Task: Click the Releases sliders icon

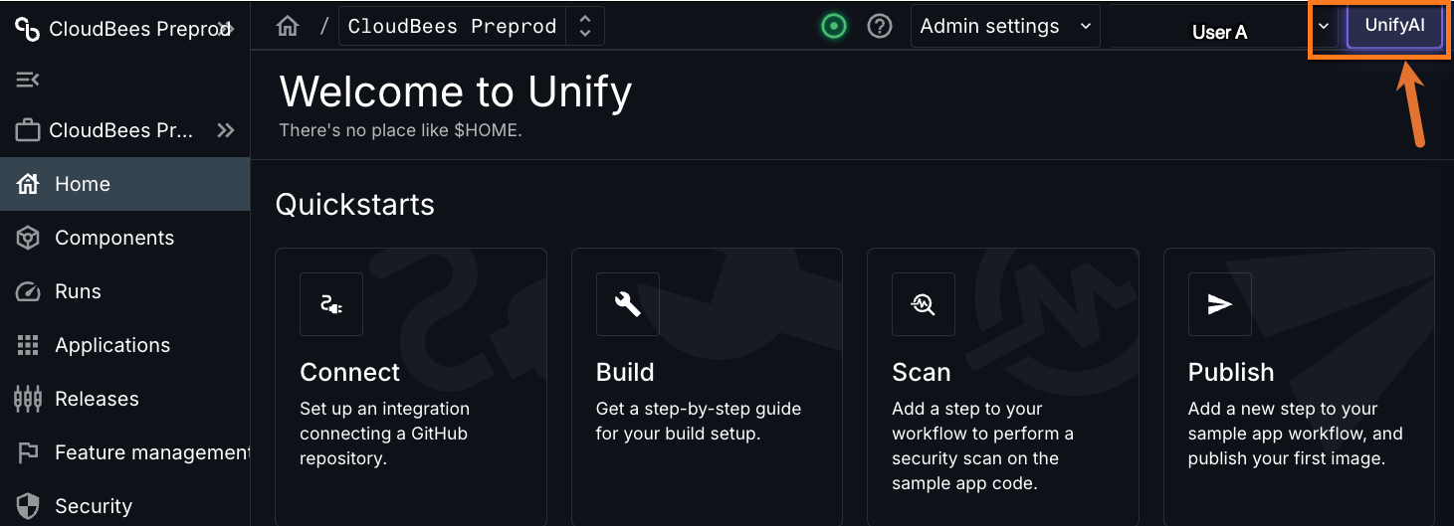Action: coord(28,399)
